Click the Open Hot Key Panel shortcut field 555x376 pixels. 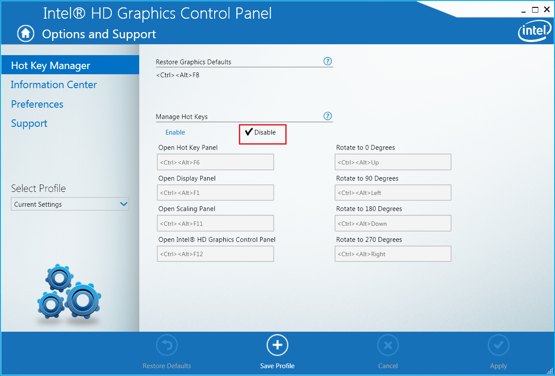[215, 162]
